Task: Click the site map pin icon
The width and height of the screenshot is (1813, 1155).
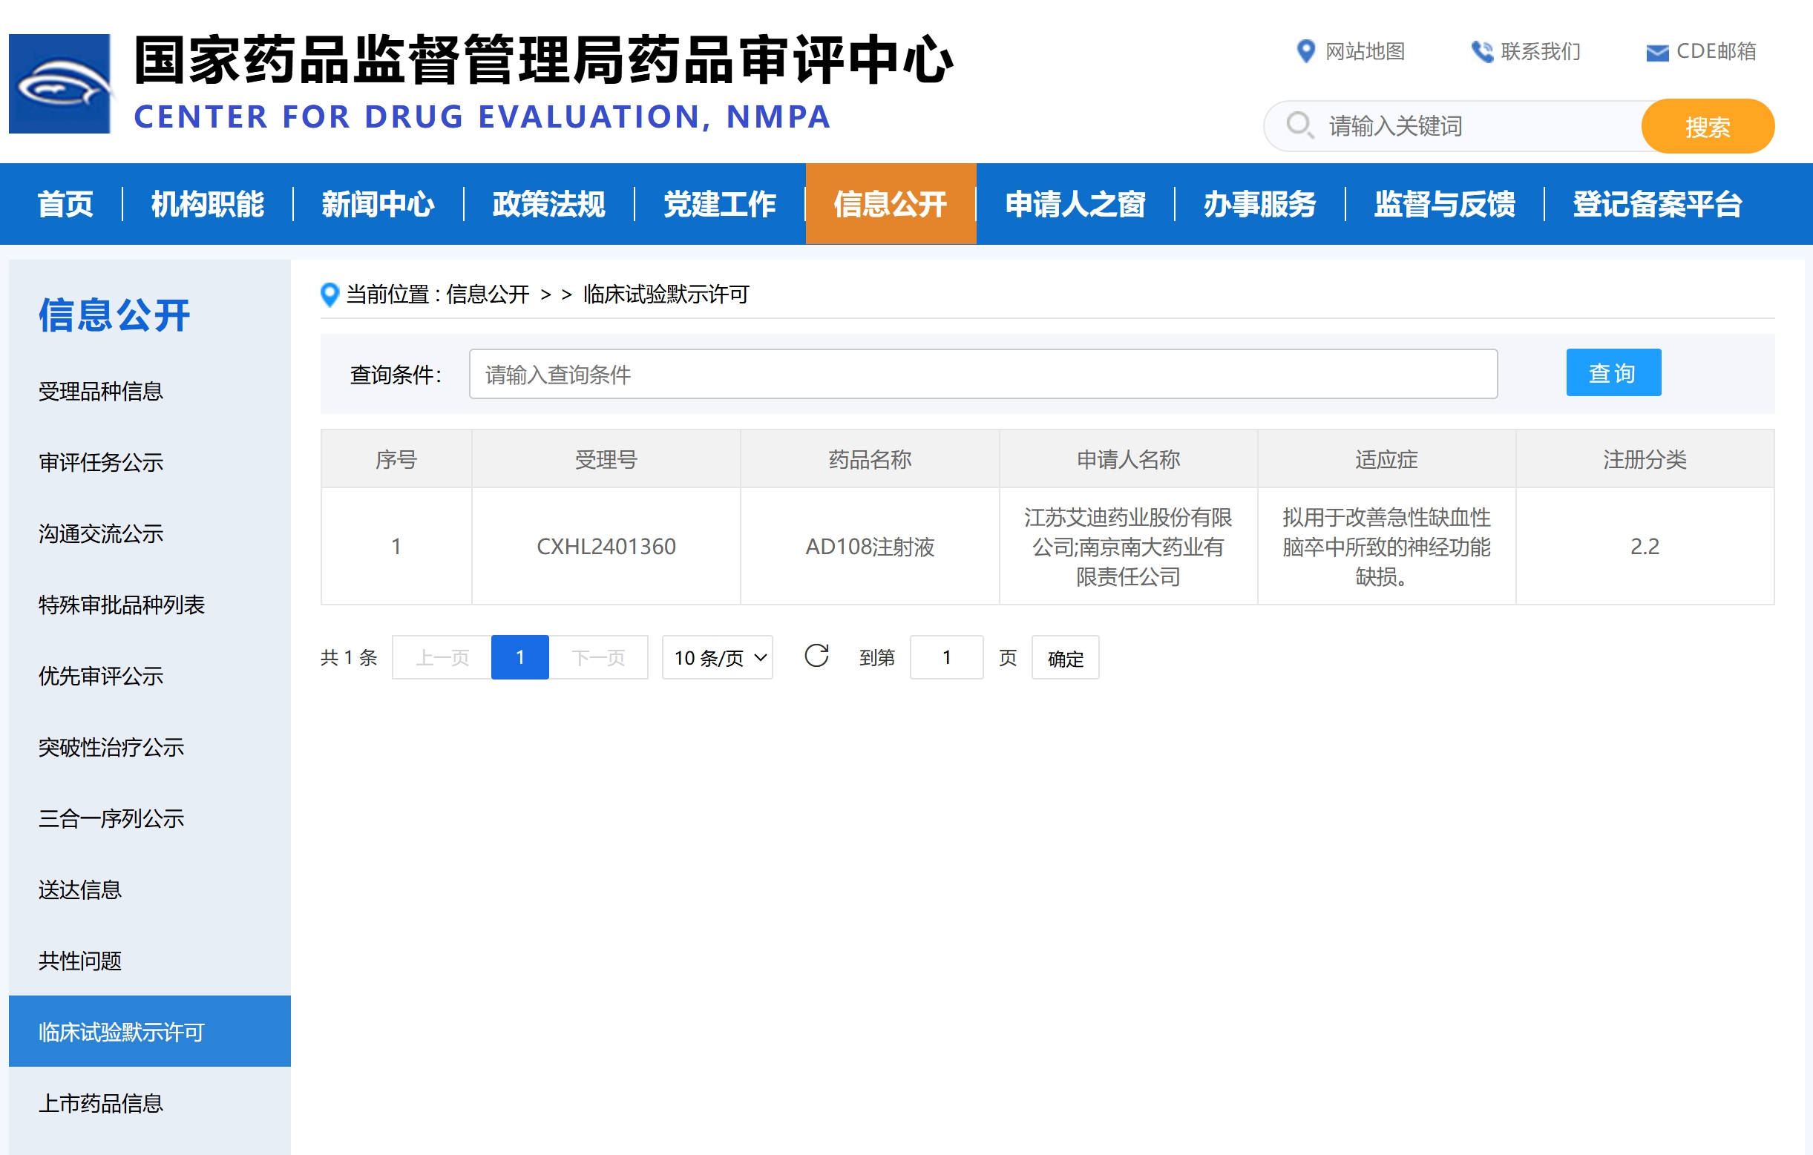Action: (x=1305, y=51)
